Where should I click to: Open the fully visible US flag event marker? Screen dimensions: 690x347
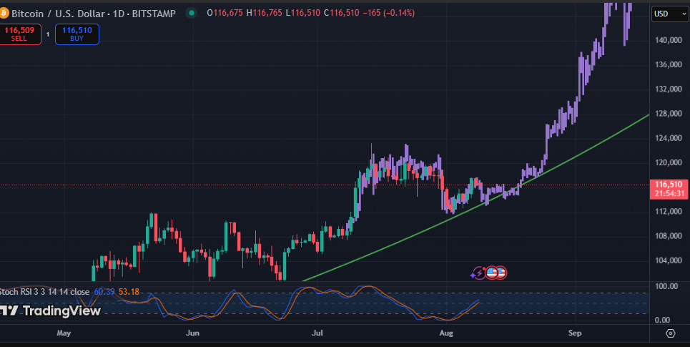491,273
